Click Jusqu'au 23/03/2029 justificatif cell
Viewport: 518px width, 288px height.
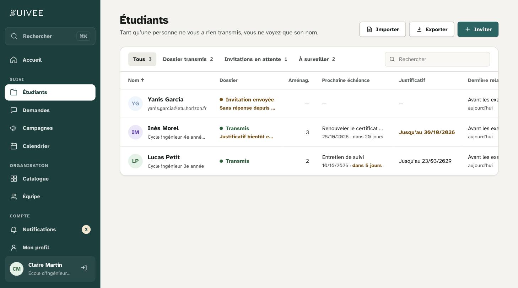[425, 161]
